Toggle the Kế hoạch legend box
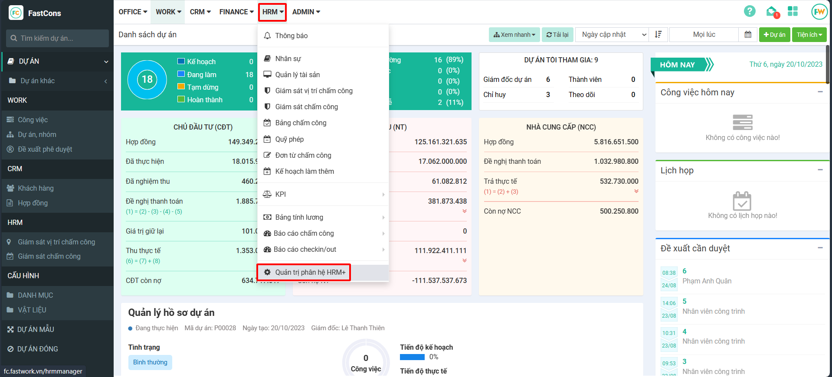The width and height of the screenshot is (832, 377). click(181, 62)
